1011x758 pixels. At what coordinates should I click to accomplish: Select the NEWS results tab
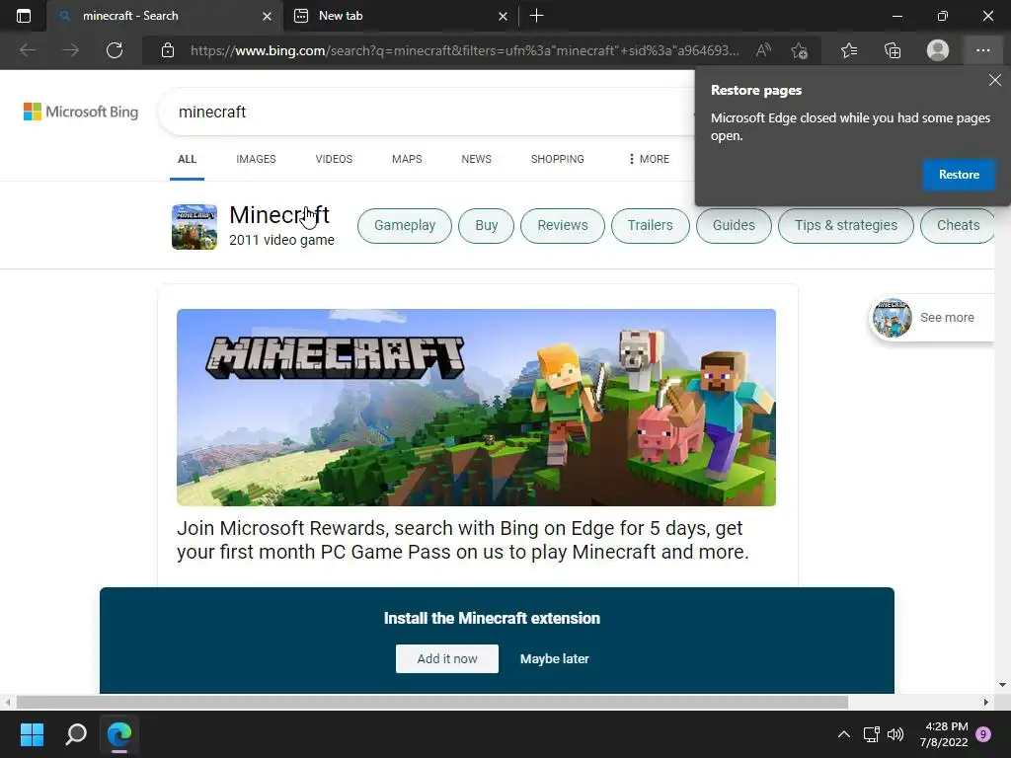pos(477,159)
